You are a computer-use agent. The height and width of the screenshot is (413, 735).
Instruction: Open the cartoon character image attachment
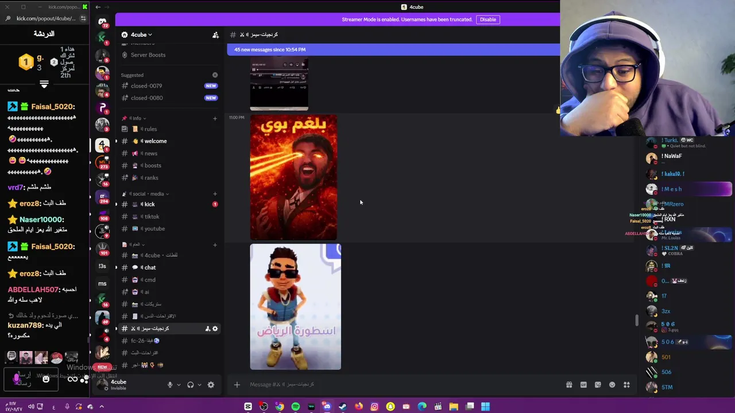pyautogui.click(x=295, y=307)
